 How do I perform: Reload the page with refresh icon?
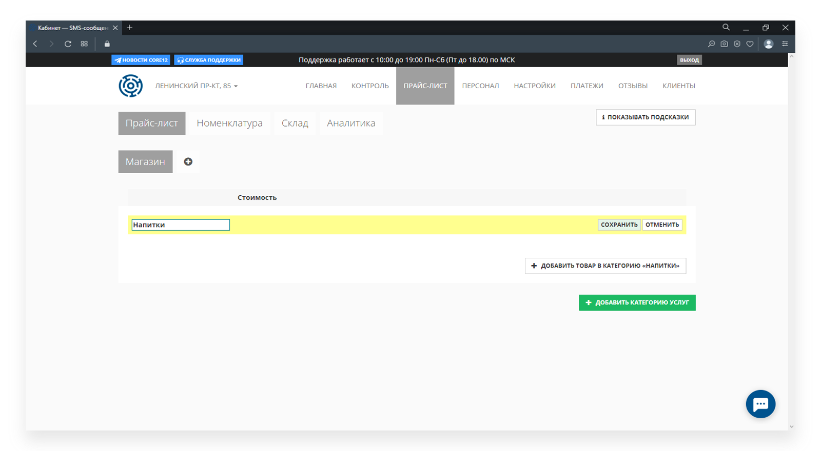point(68,44)
